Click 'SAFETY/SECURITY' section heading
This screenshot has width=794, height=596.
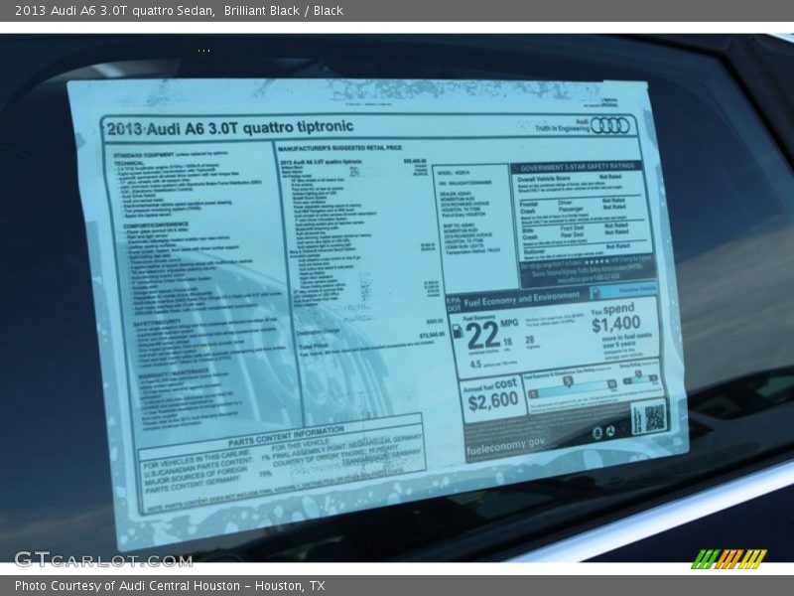tap(157, 323)
